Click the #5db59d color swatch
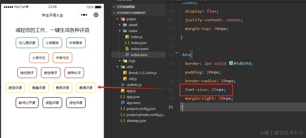Viewport: 306px width, 138px height. [231, 63]
